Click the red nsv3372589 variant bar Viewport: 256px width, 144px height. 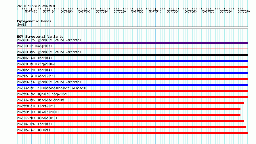[131, 121]
